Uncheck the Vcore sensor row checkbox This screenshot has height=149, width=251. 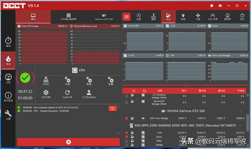click(x=126, y=137)
